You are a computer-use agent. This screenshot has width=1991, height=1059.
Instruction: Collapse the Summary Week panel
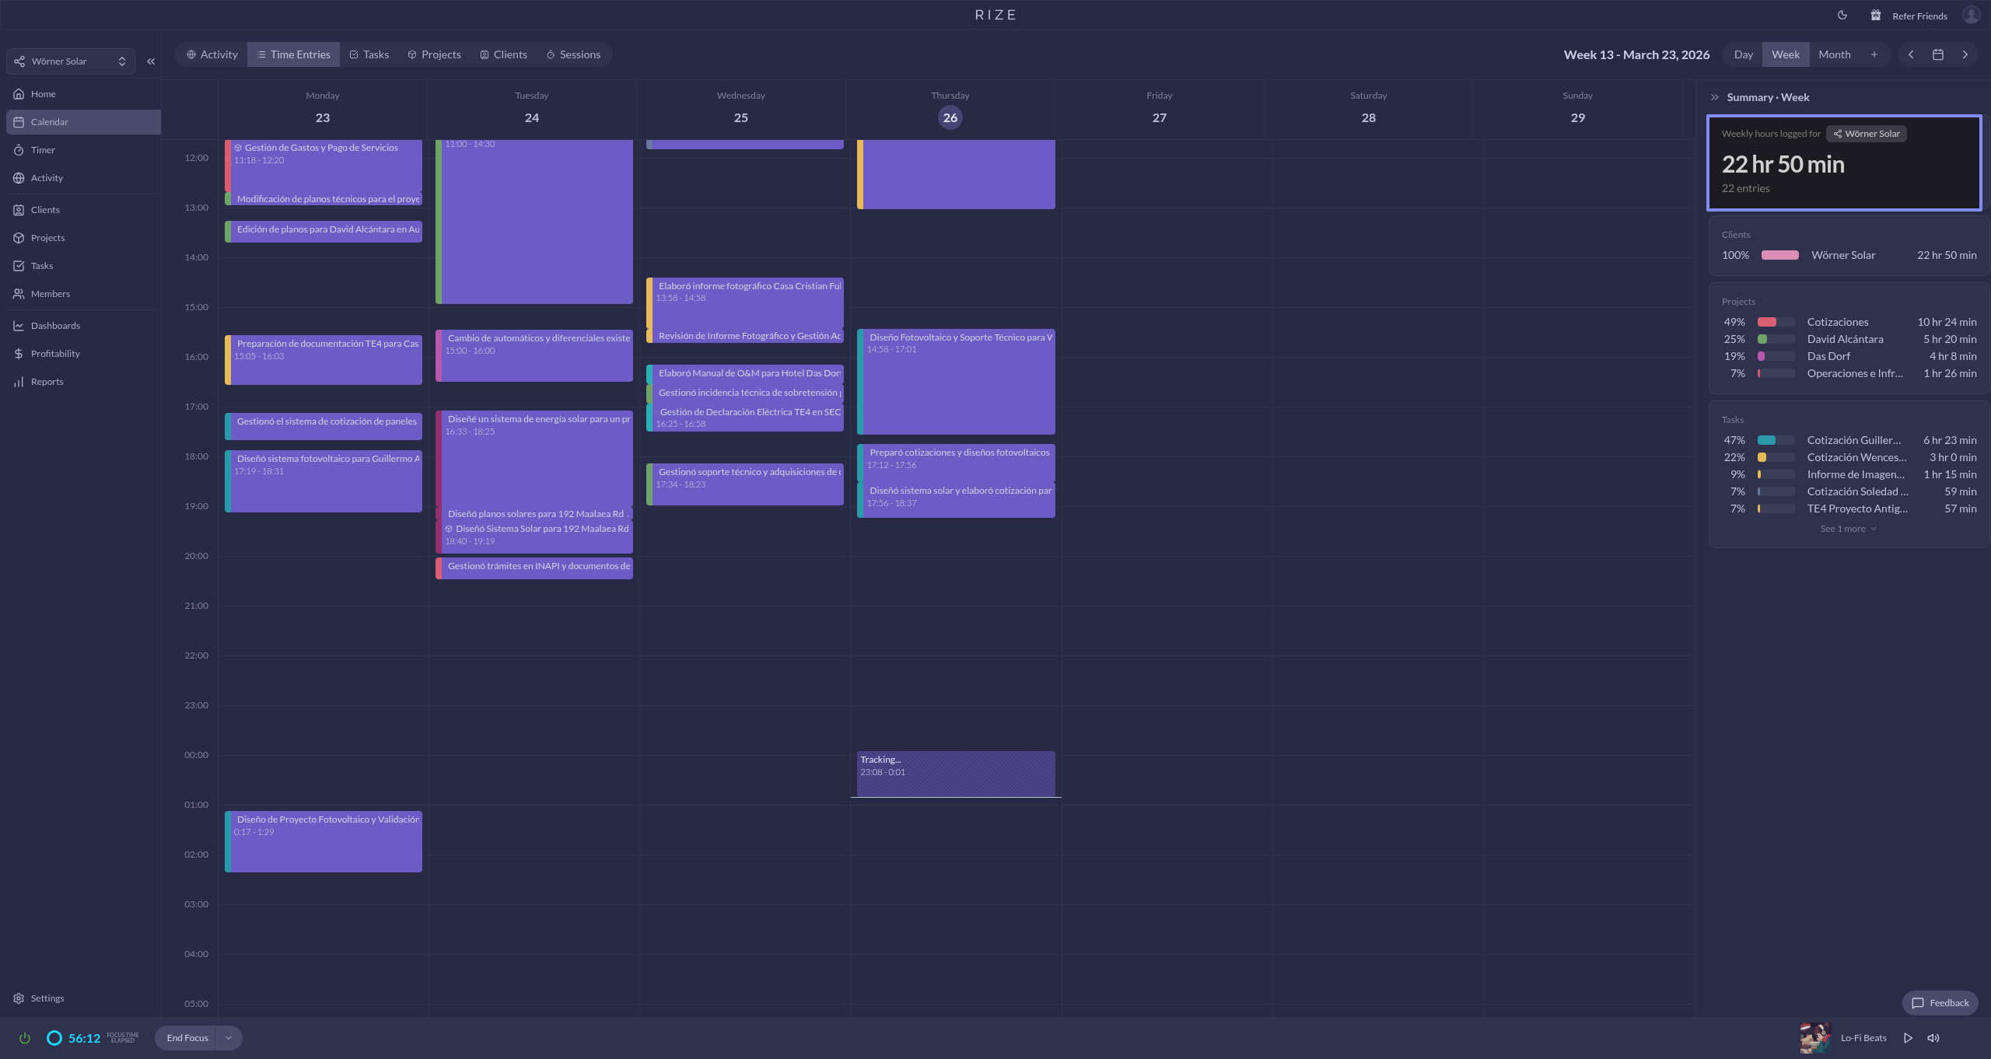pyautogui.click(x=1715, y=97)
